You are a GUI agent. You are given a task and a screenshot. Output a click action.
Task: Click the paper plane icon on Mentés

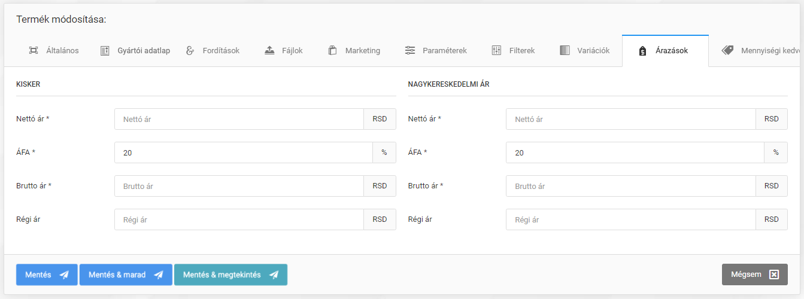click(x=64, y=275)
